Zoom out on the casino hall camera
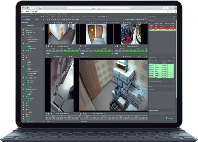The height and width of the screenshot is (142, 198). pyautogui.click(x=130, y=23)
